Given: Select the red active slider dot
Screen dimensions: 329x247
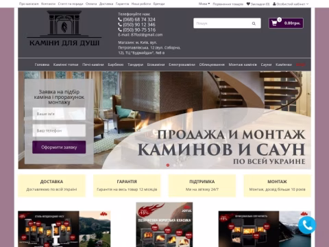Looking at the screenshot, I should [168, 165].
